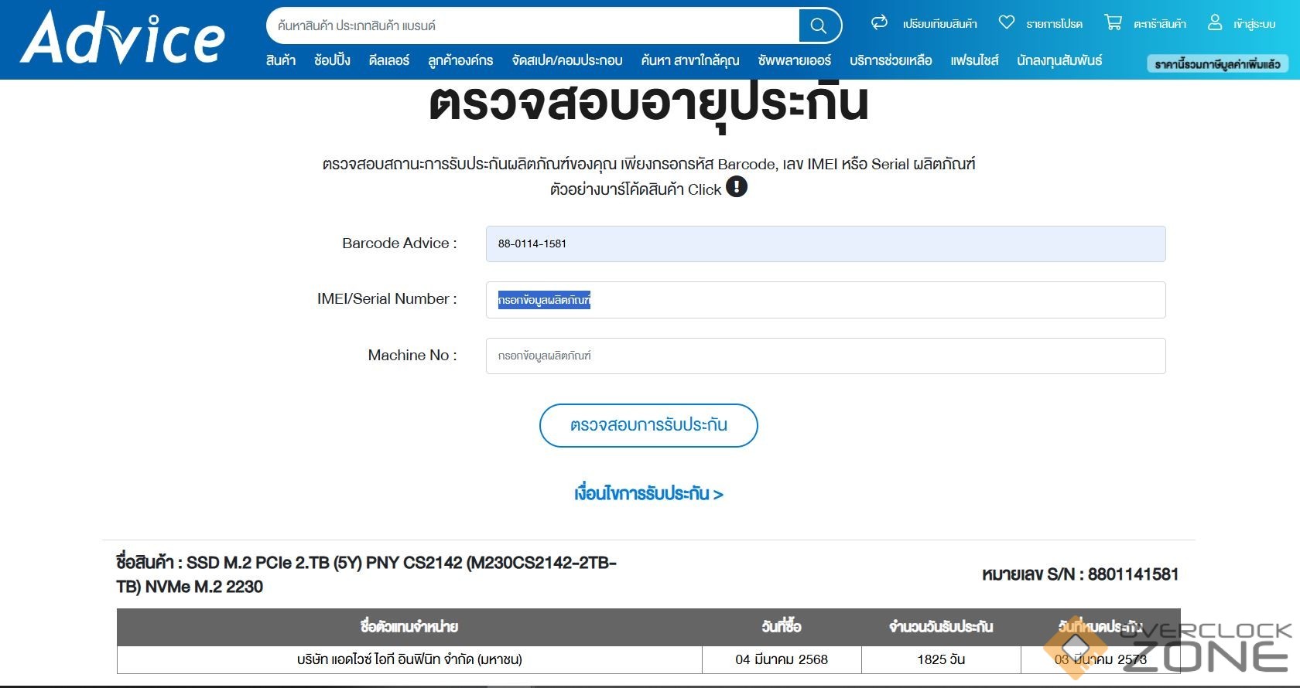The height and width of the screenshot is (688, 1300).
Task: Open the ค้นหา สาขาใกล้คุณ menu
Action: [x=690, y=60]
